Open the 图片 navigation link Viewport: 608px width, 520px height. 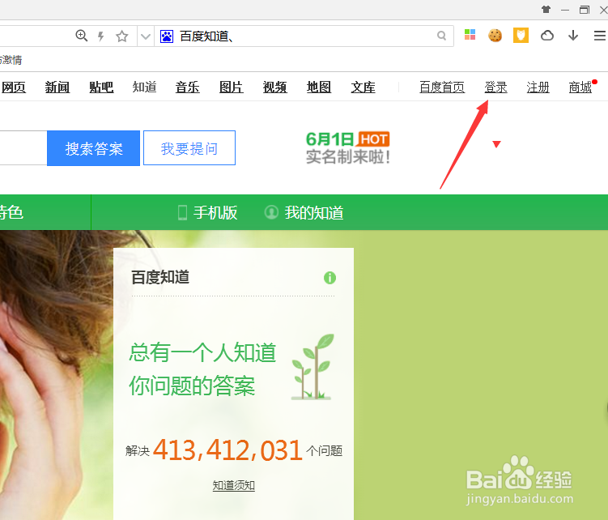tap(232, 87)
